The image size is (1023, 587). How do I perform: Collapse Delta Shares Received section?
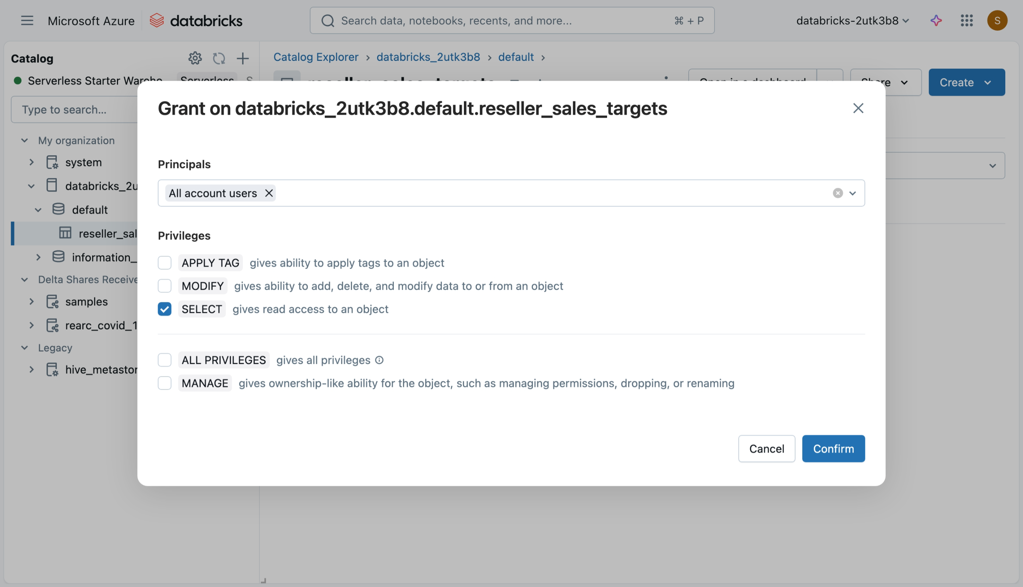[x=25, y=279]
